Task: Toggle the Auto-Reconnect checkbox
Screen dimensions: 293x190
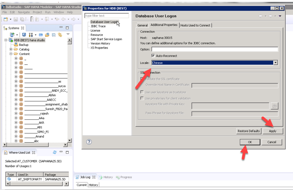Action: (x=153, y=55)
